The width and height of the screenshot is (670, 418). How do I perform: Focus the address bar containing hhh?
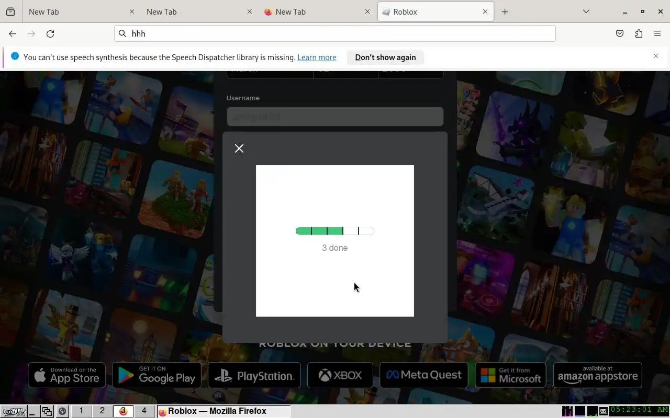(x=335, y=33)
